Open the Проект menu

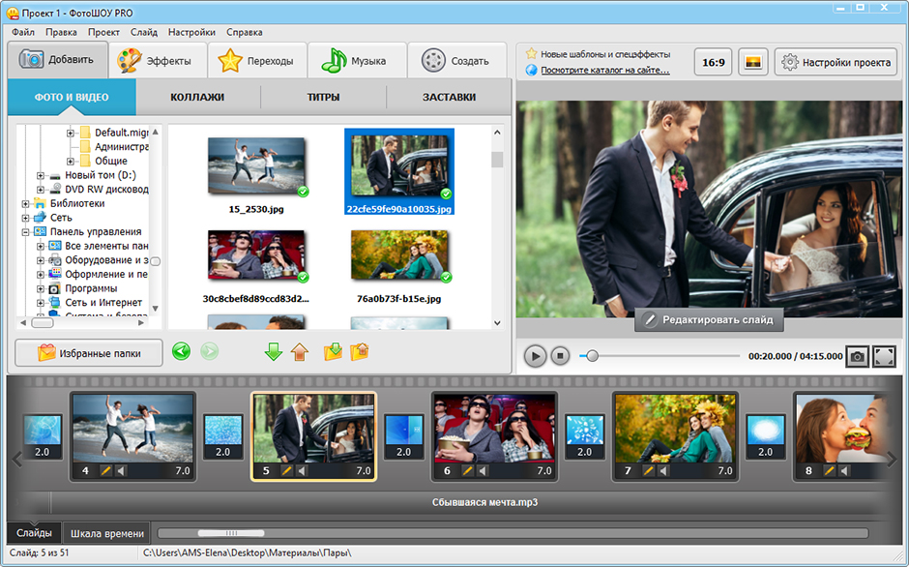click(103, 32)
